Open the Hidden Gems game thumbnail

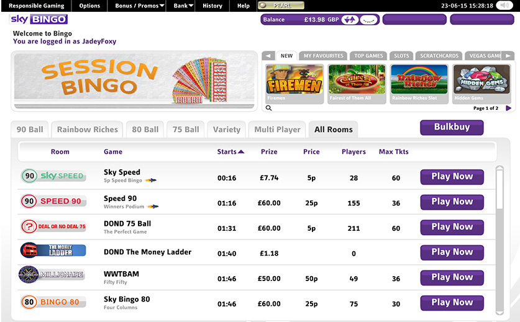coord(481,84)
